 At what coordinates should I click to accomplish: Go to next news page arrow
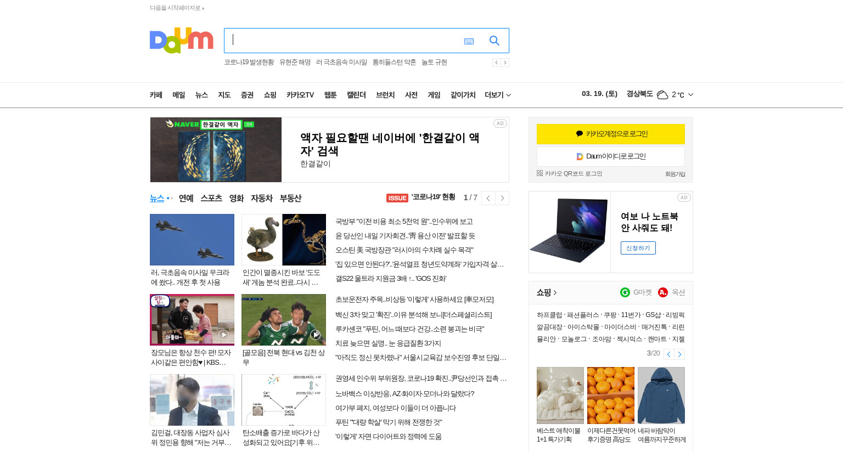pos(502,198)
